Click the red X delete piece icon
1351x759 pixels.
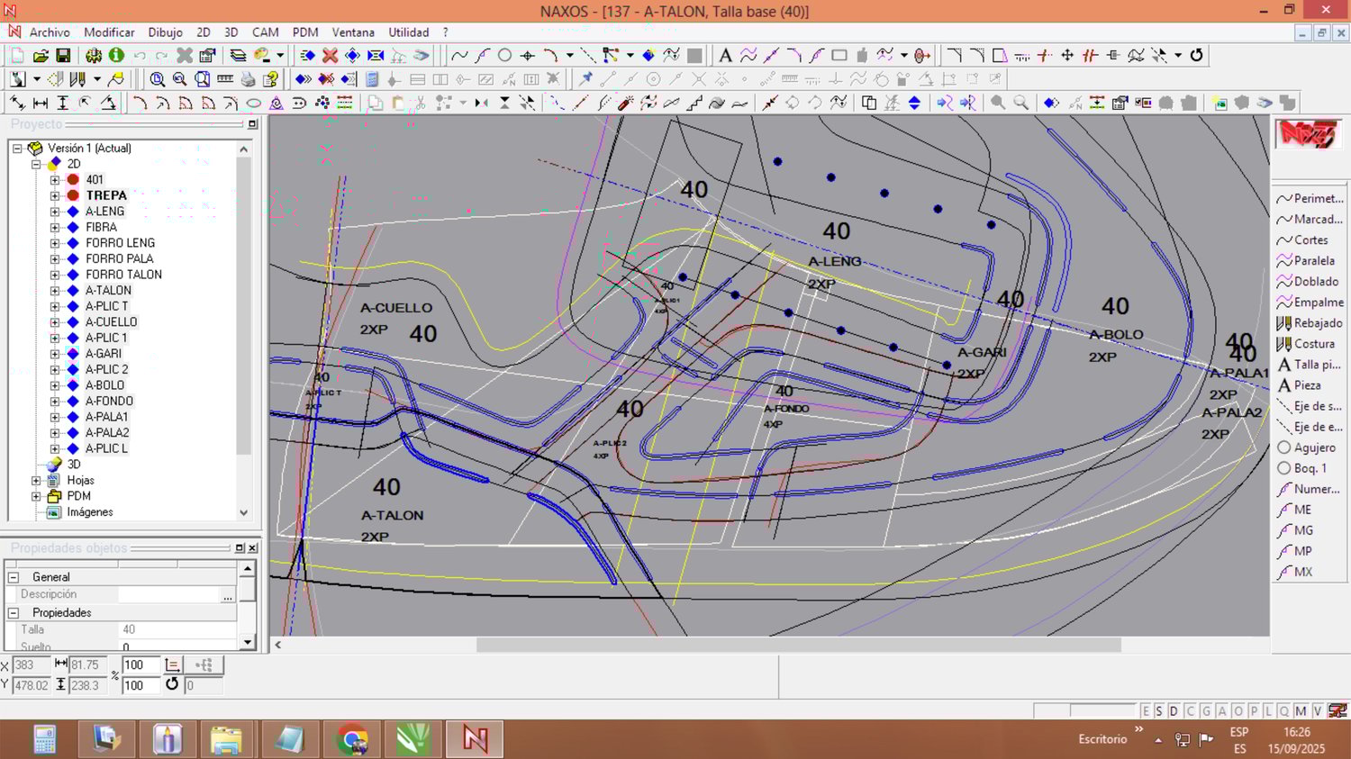[330, 56]
